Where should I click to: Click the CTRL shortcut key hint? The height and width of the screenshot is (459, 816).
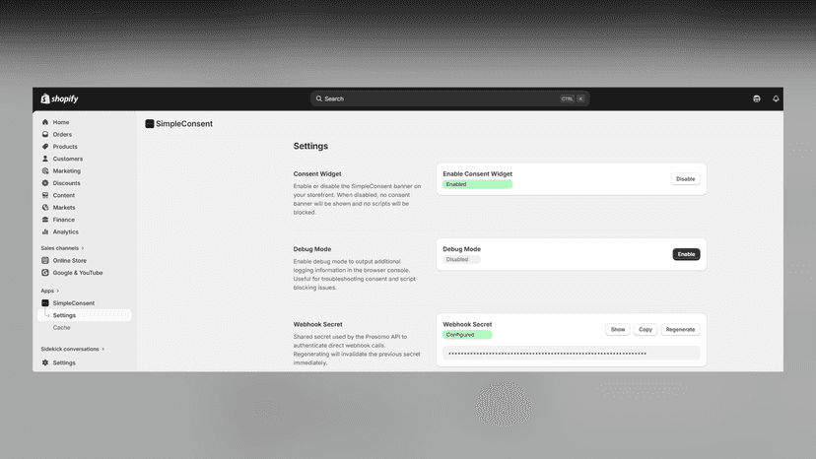pyautogui.click(x=567, y=98)
